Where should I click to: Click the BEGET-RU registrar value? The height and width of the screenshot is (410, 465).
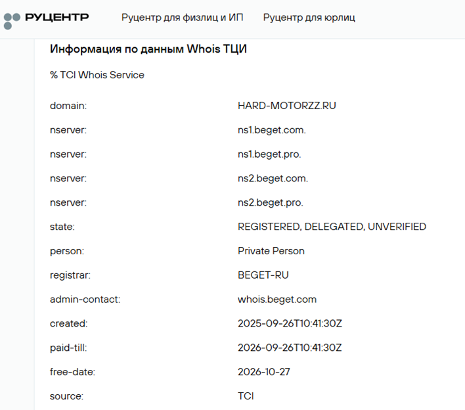[x=263, y=275]
